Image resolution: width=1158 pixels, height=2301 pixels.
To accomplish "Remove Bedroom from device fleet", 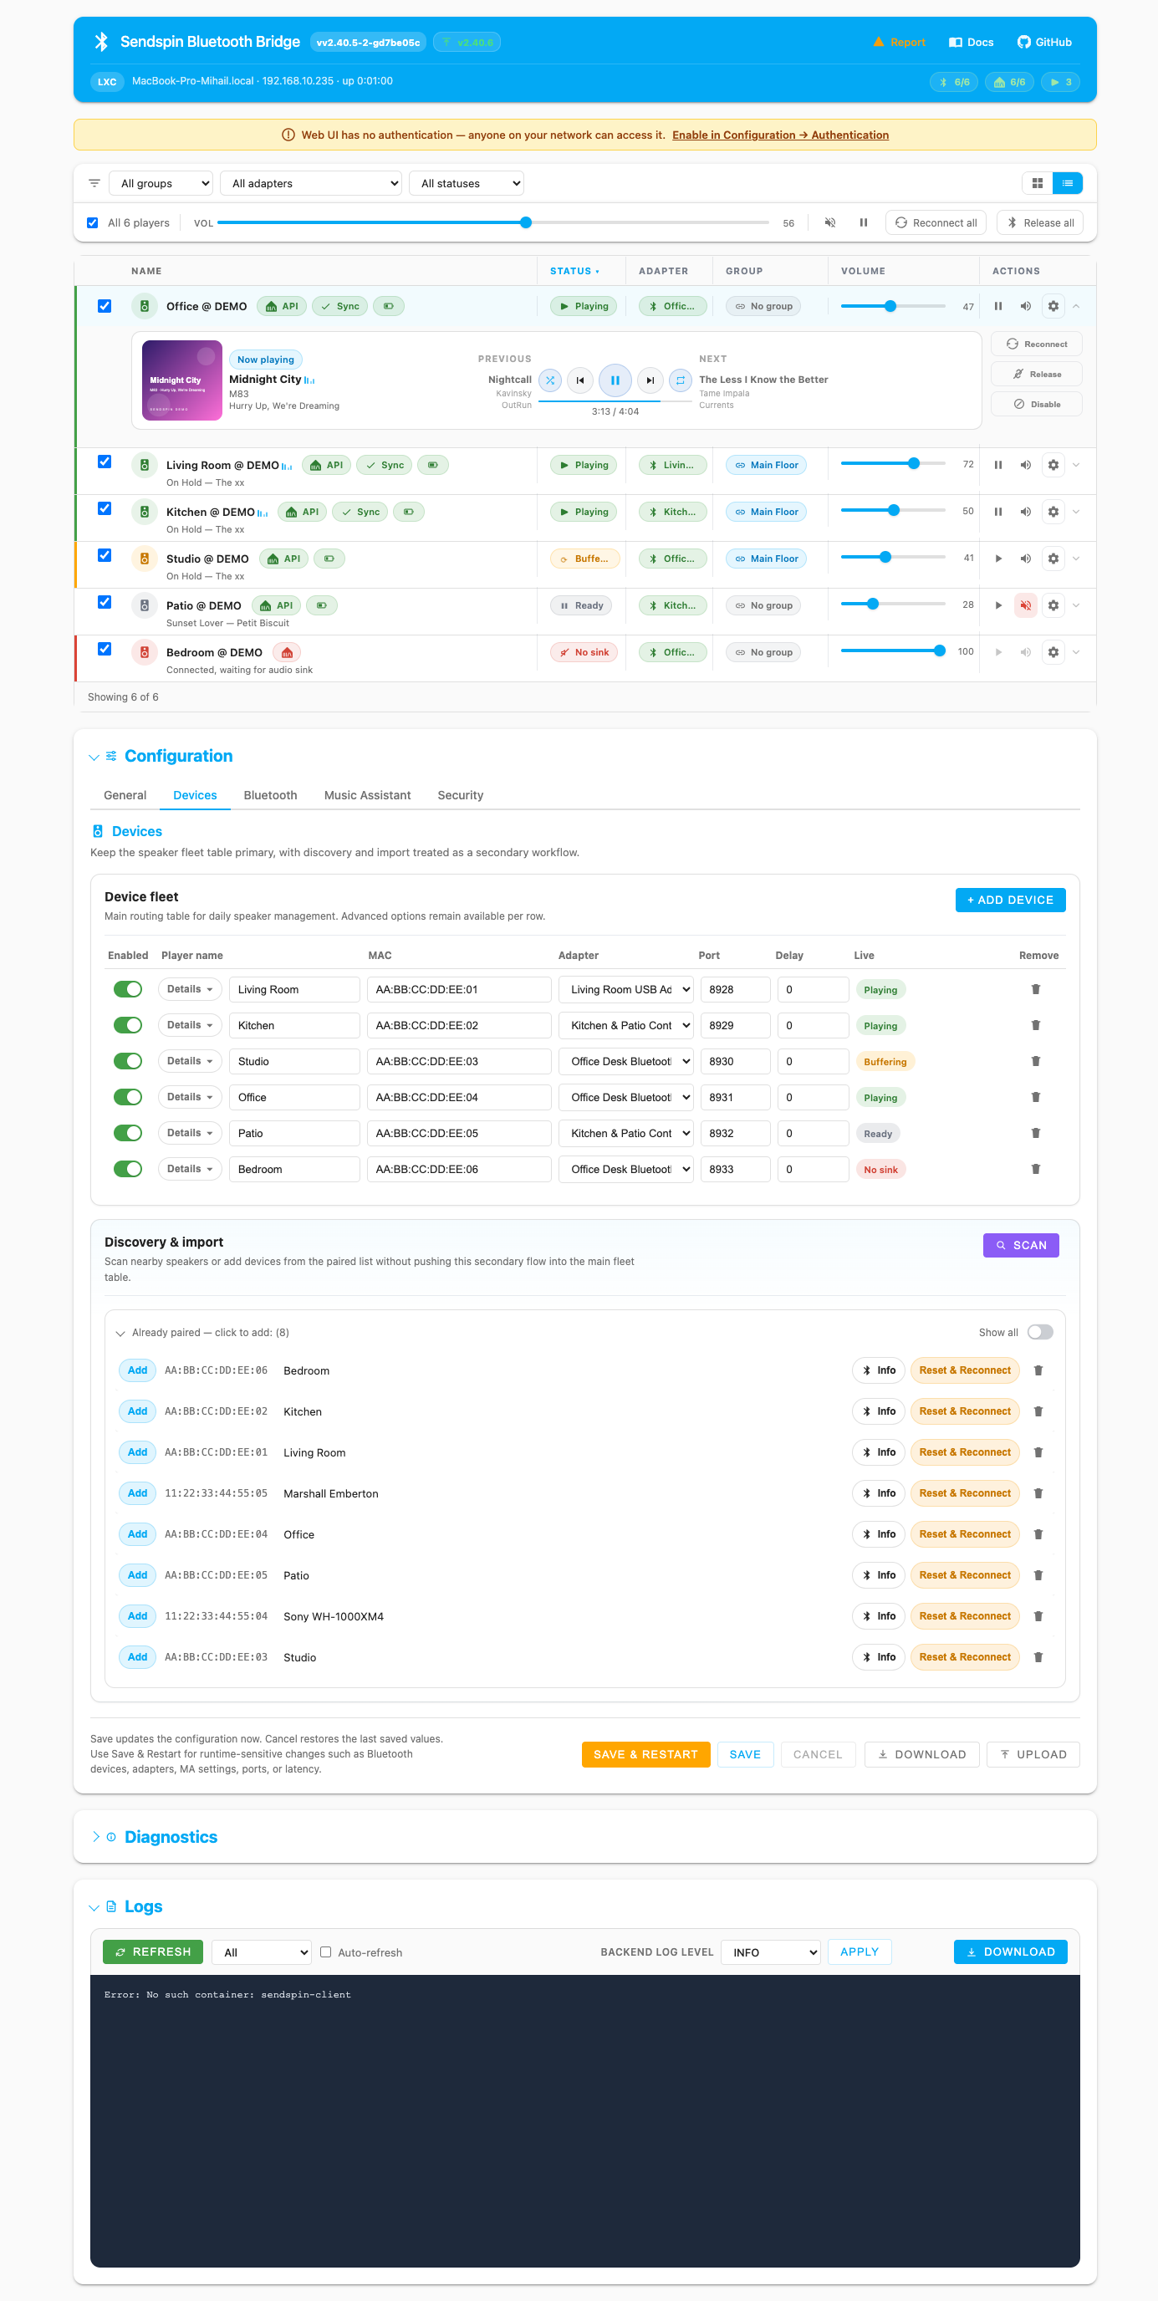I will pyautogui.click(x=1036, y=1168).
